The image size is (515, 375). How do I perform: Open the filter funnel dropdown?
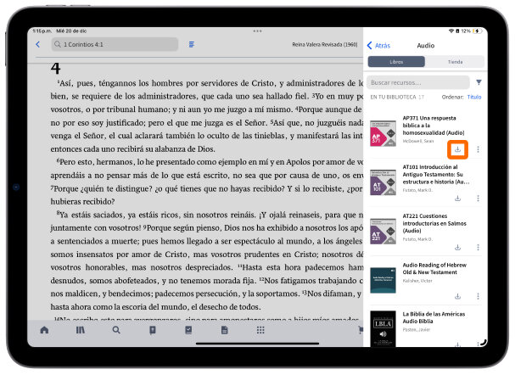tap(479, 82)
